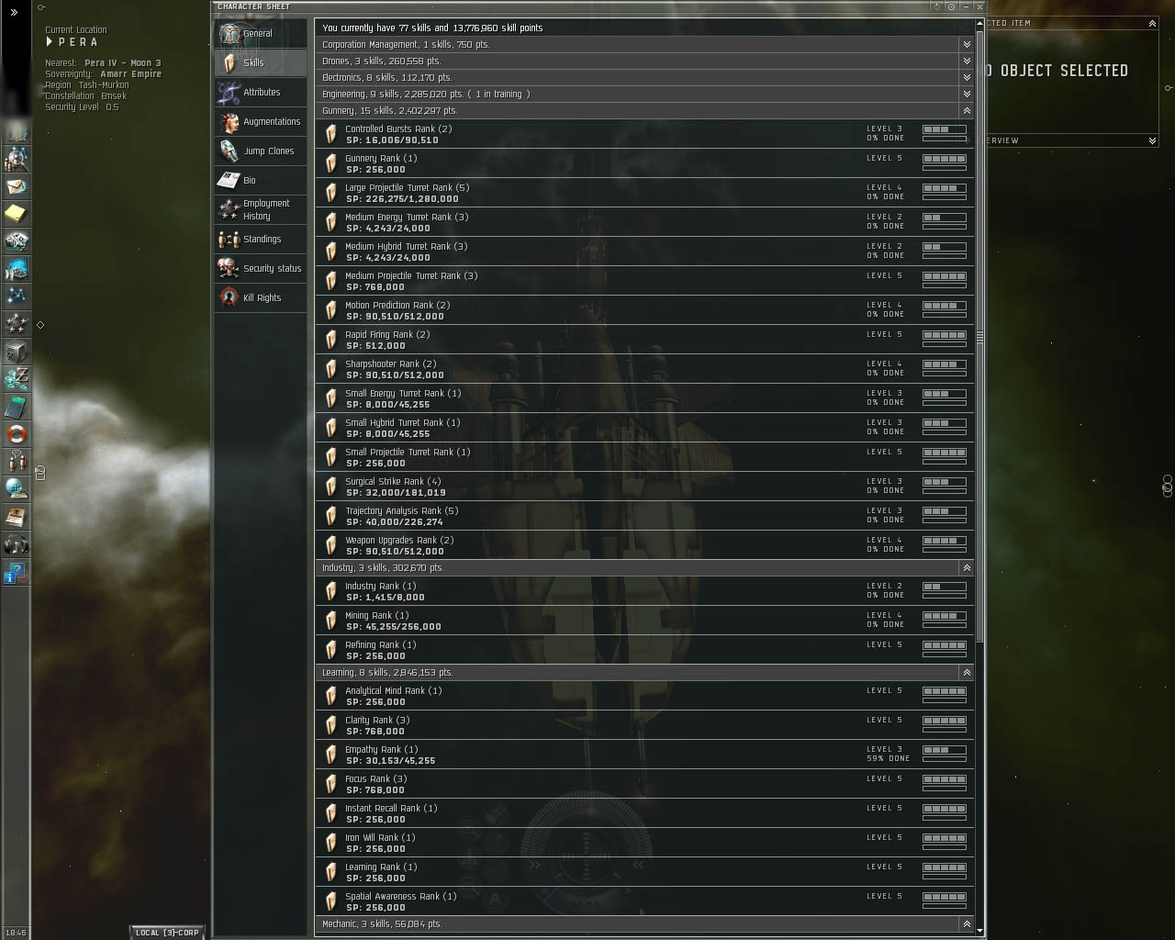Viewport: 1175px width, 940px height.
Task: Expand the Corporation Management skill group
Action: (x=967, y=44)
